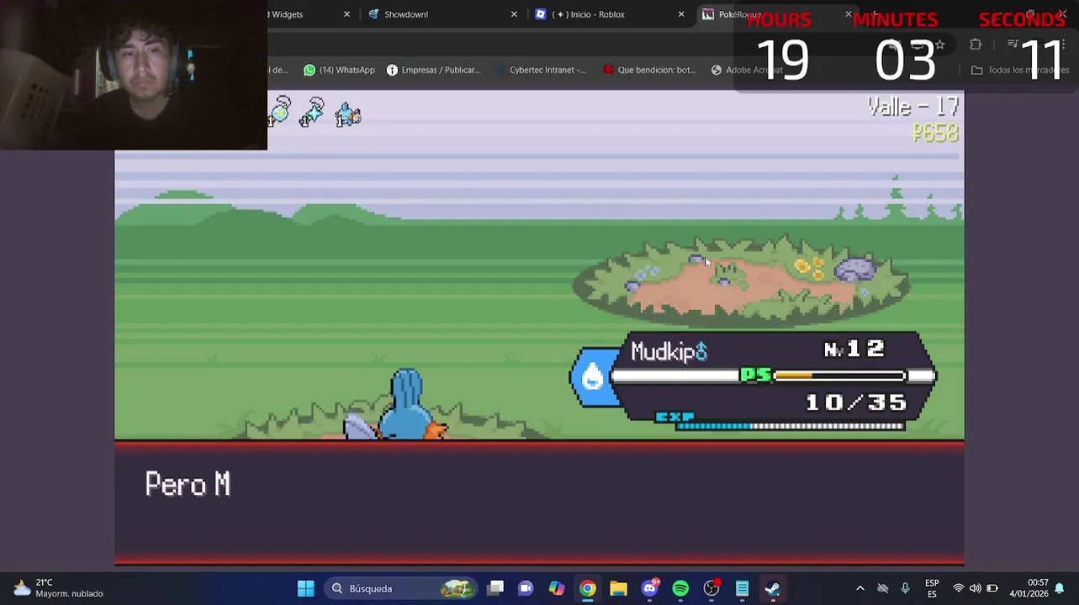The height and width of the screenshot is (605, 1079).
Task: Open the media controls icon in the toolbar
Action: click(1013, 45)
